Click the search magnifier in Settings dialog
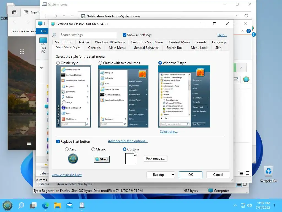The image size is (282, 212). click(54, 35)
